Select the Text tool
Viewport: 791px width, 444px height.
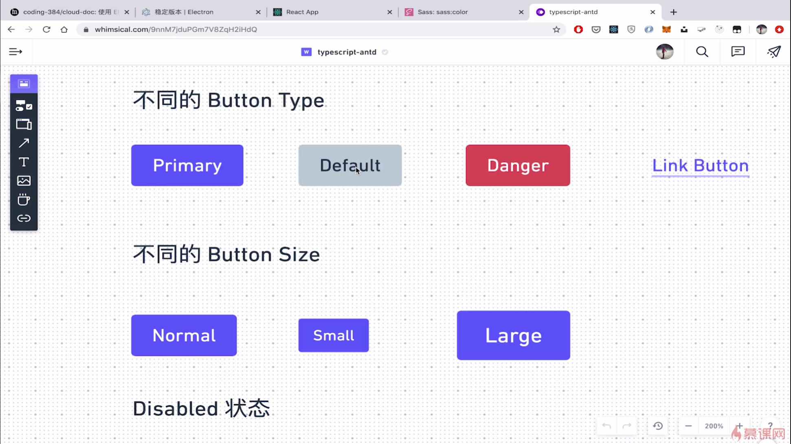click(x=23, y=162)
